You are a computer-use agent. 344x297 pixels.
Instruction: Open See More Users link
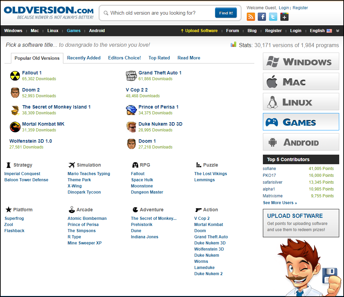(280, 203)
